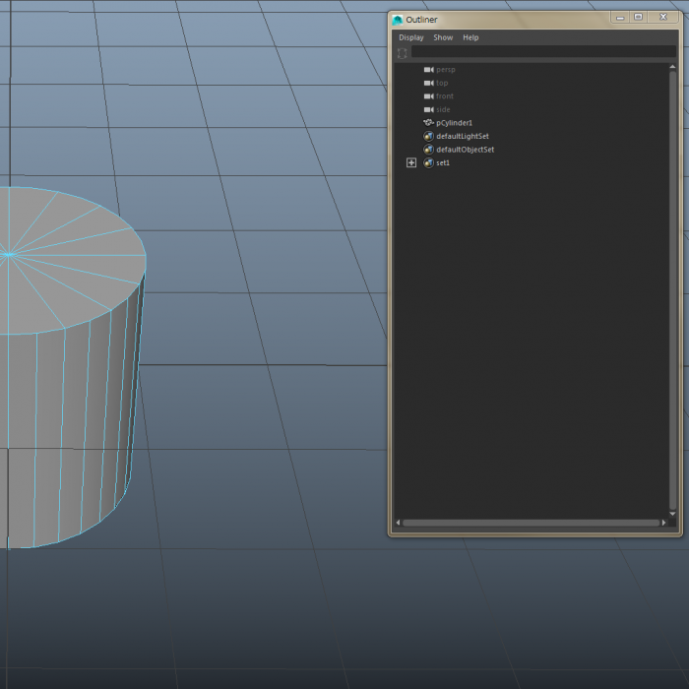
Task: Open the Display menu in Outliner
Action: (410, 37)
